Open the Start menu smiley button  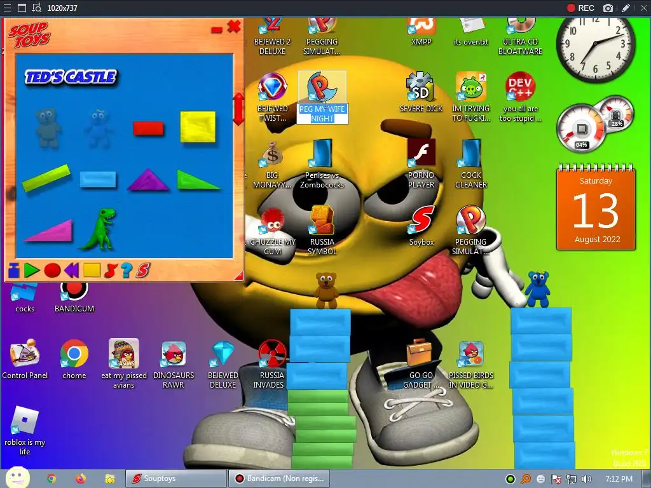click(17, 478)
